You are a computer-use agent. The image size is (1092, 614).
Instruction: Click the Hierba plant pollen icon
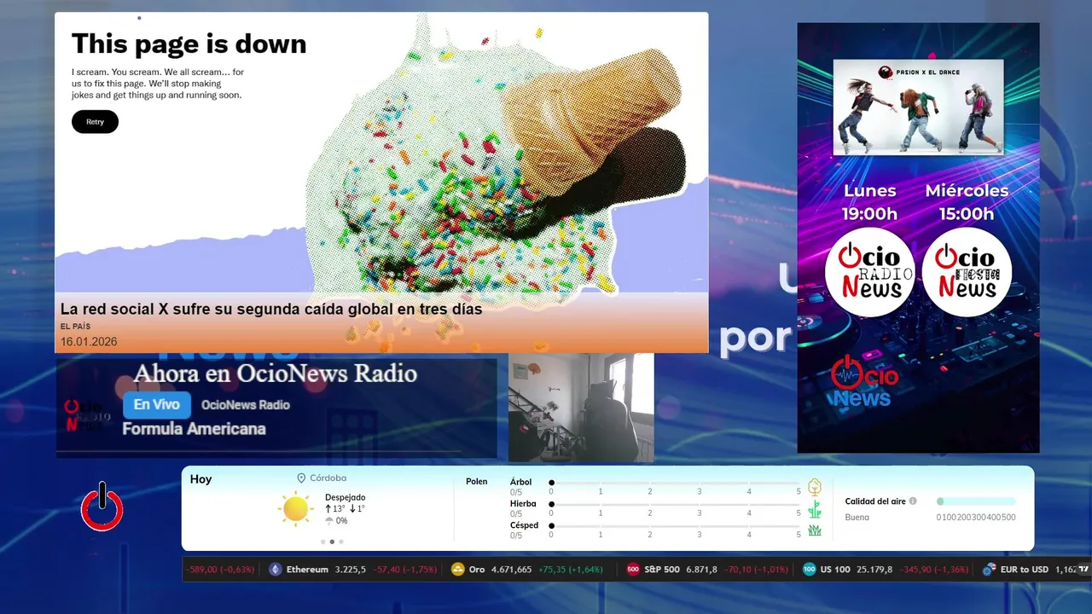[x=815, y=509]
